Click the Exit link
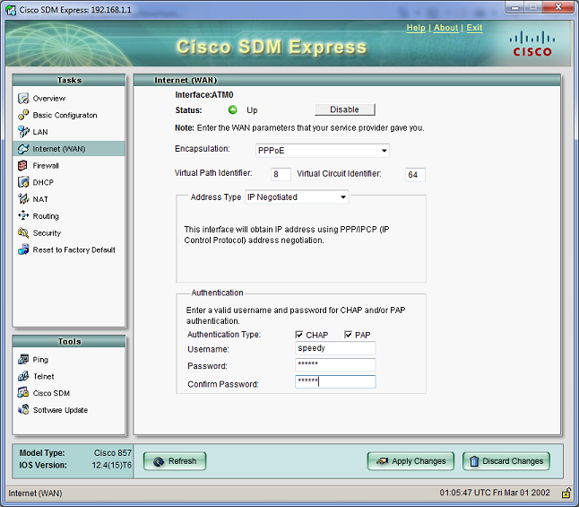Image resolution: width=579 pixels, height=507 pixels. 474,28
